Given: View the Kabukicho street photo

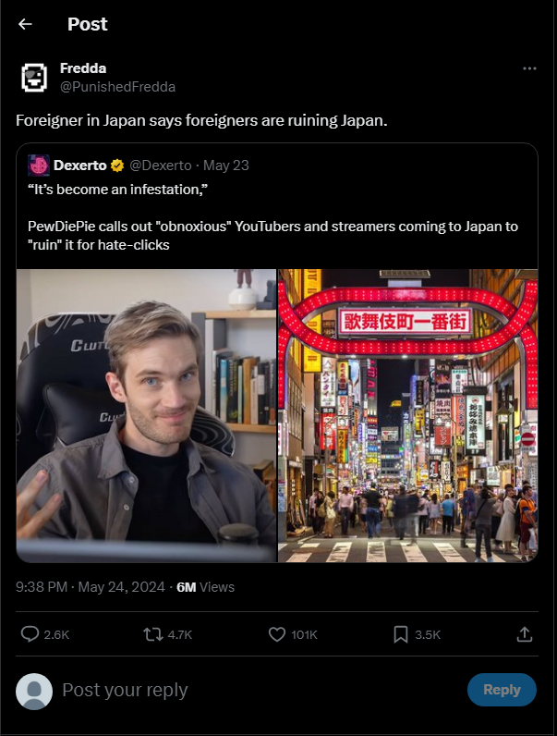Looking at the screenshot, I should (408, 415).
